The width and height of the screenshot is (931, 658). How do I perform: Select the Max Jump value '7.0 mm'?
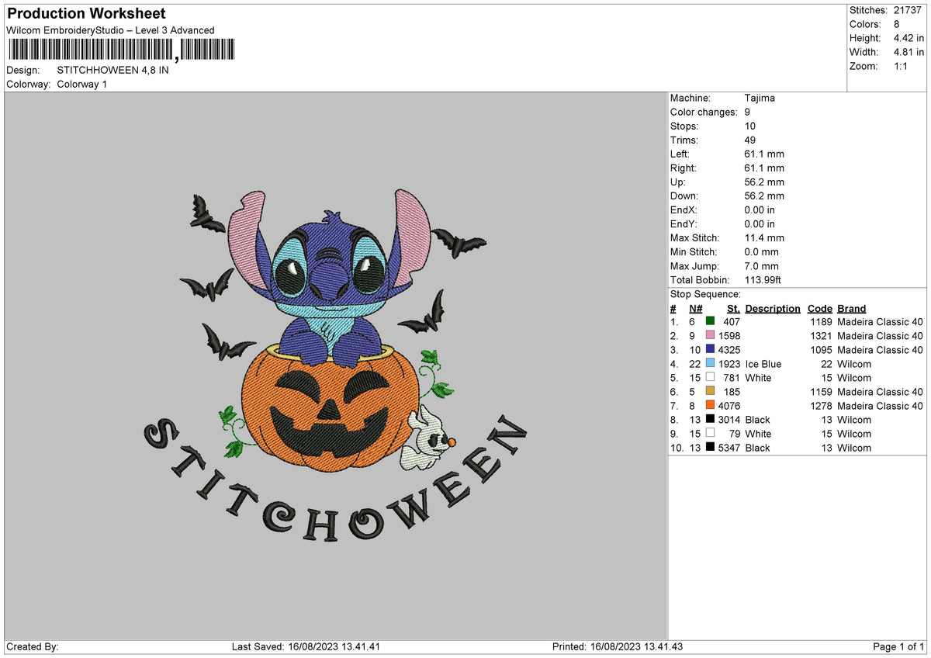(x=761, y=265)
